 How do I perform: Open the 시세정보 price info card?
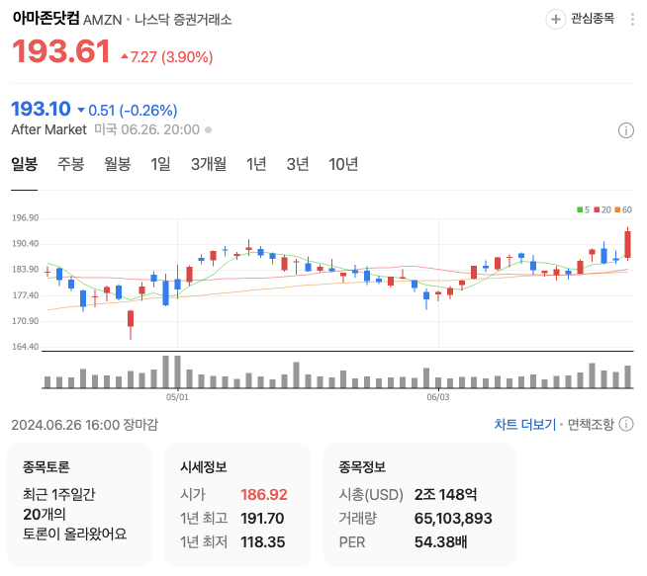click(x=237, y=505)
